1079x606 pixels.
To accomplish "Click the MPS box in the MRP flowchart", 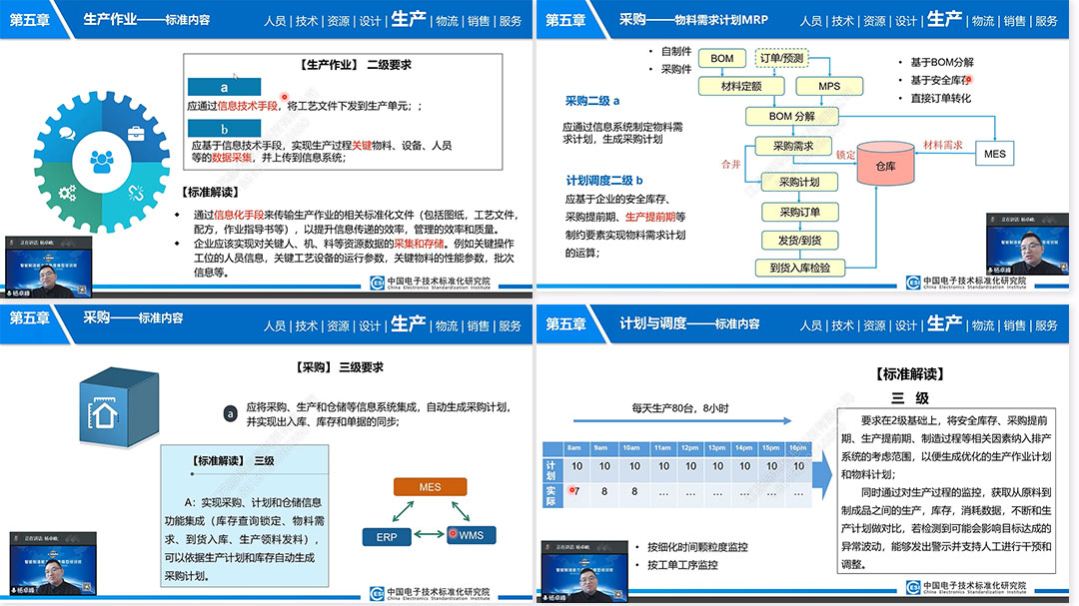I will pos(829,87).
